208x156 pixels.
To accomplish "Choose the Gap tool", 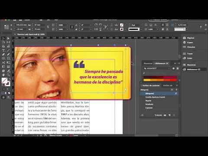I will pos(8,42).
